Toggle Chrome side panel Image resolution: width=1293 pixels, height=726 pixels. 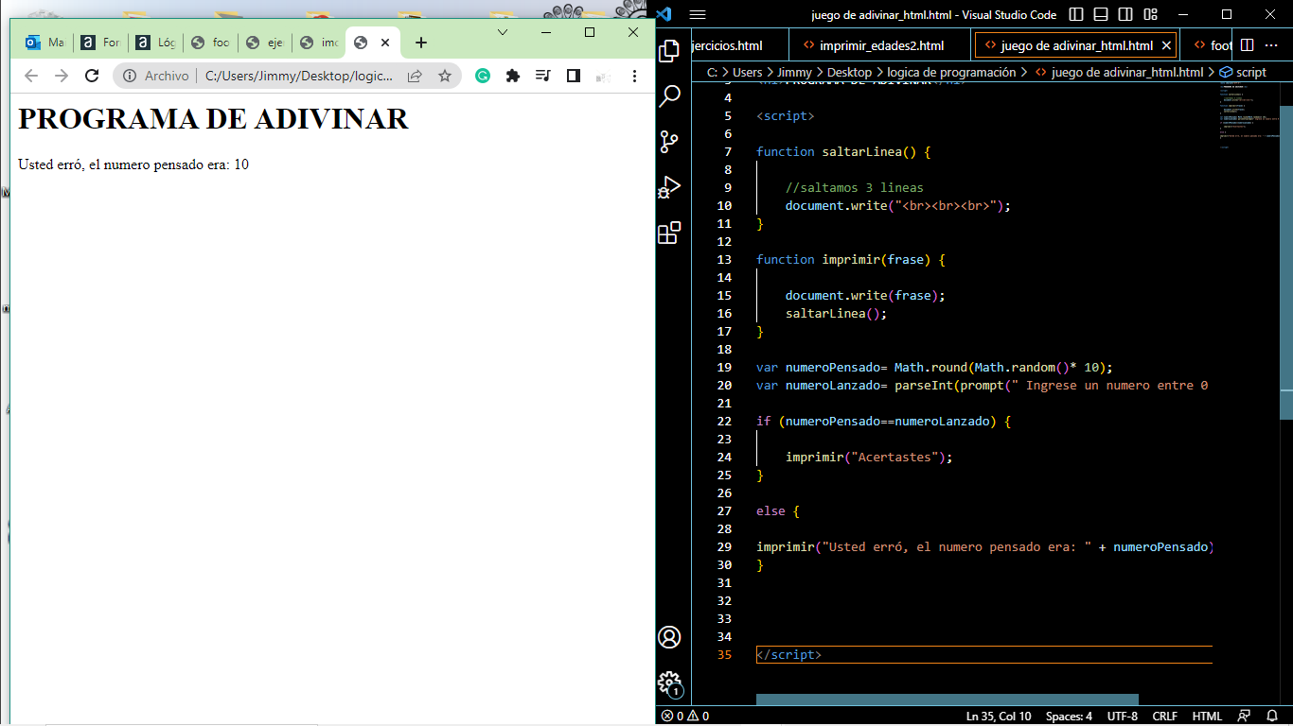(573, 76)
